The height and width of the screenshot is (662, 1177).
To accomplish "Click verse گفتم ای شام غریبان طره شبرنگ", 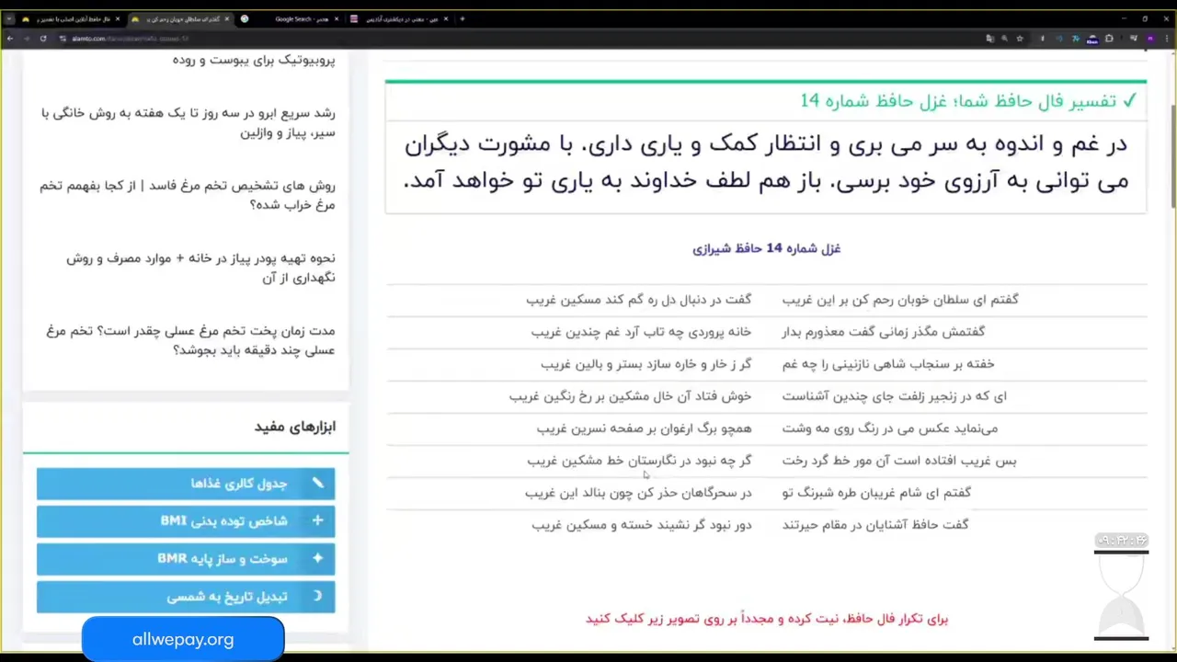I will [876, 493].
